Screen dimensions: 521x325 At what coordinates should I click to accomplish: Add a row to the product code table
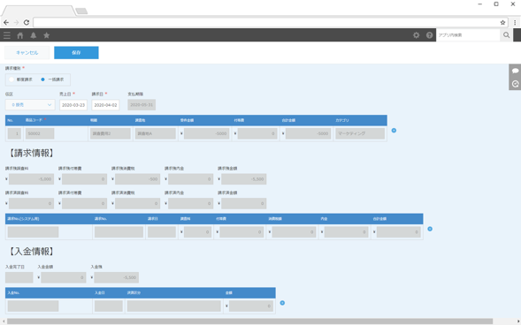pos(394,131)
